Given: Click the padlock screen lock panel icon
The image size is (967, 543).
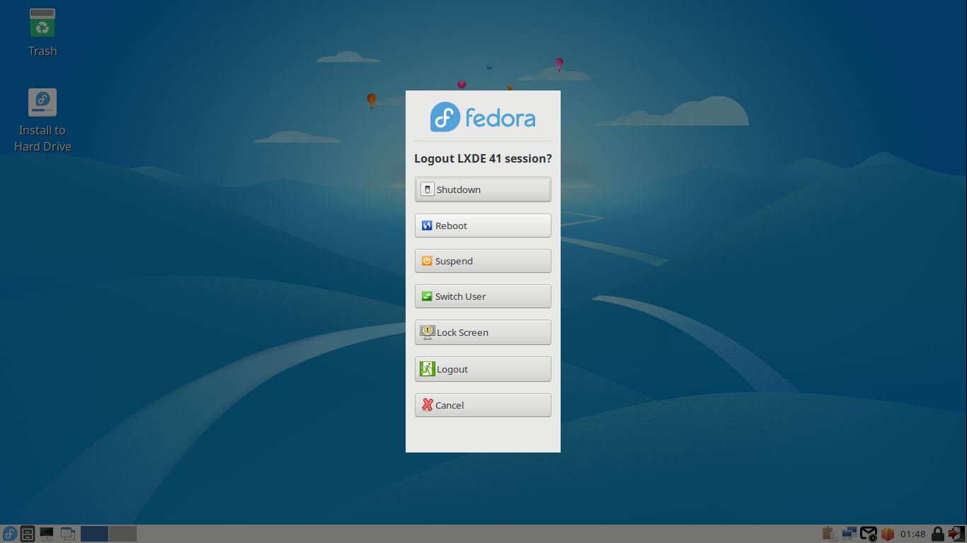Looking at the screenshot, I should tap(938, 534).
